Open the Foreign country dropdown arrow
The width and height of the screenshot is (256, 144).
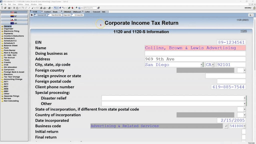click(244, 70)
